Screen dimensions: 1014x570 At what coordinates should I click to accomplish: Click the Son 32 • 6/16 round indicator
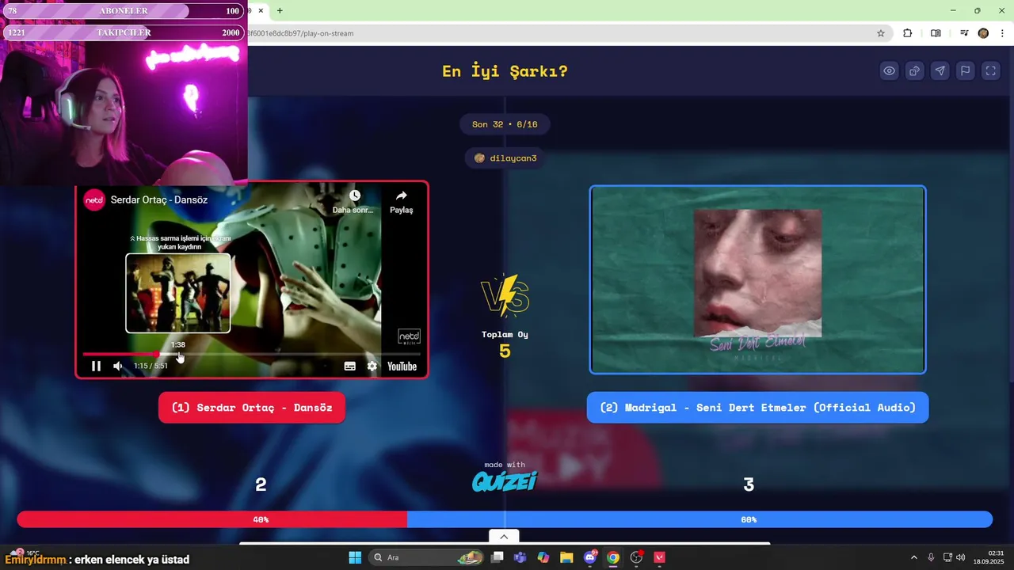(505, 124)
